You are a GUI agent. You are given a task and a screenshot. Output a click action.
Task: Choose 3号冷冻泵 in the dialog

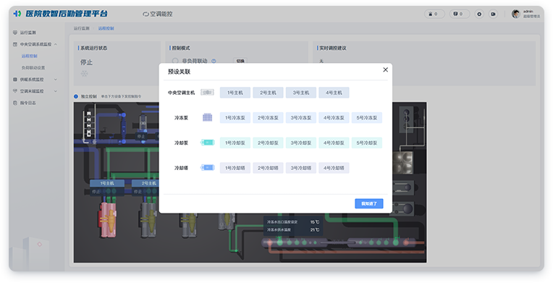coord(301,118)
